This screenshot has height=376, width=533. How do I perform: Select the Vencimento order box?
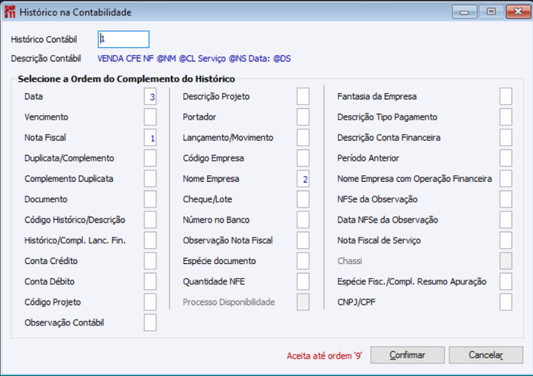pyautogui.click(x=150, y=117)
